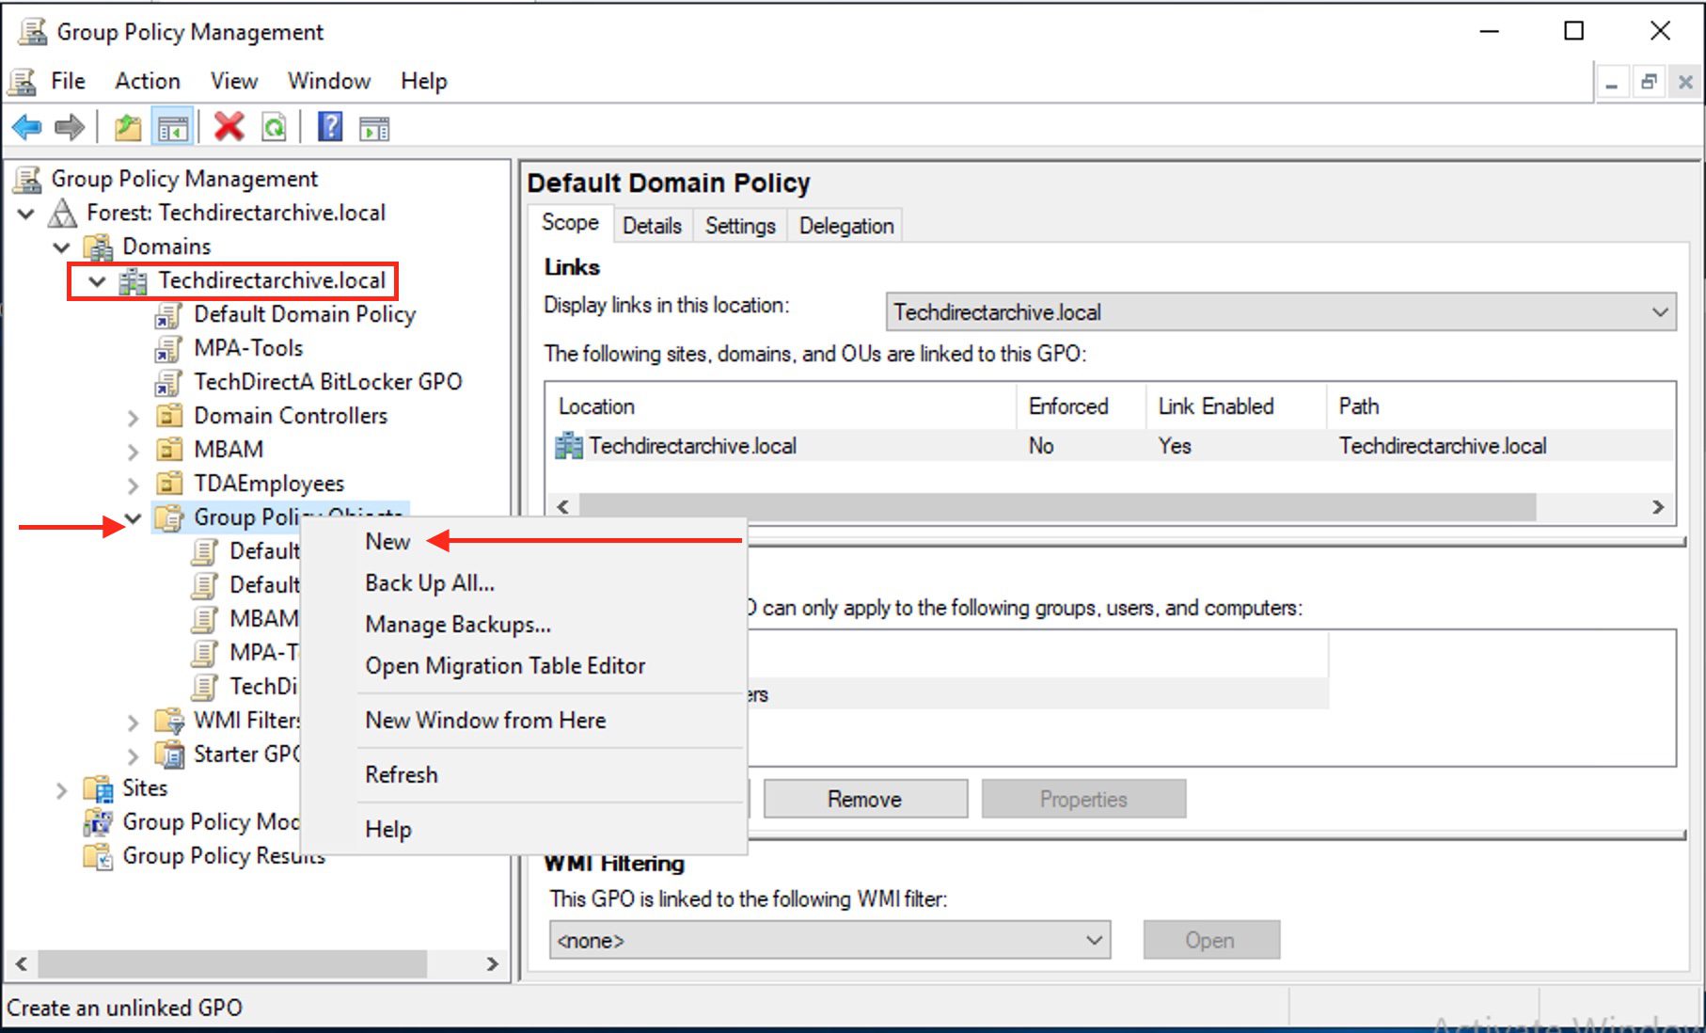Image resolution: width=1706 pixels, height=1033 pixels.
Task: Click the Group Policy Results icon
Action: 98,856
